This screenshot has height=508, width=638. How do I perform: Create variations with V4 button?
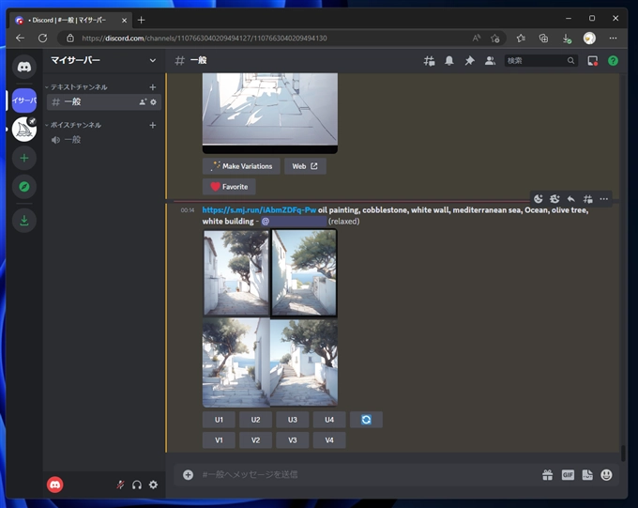coord(329,440)
